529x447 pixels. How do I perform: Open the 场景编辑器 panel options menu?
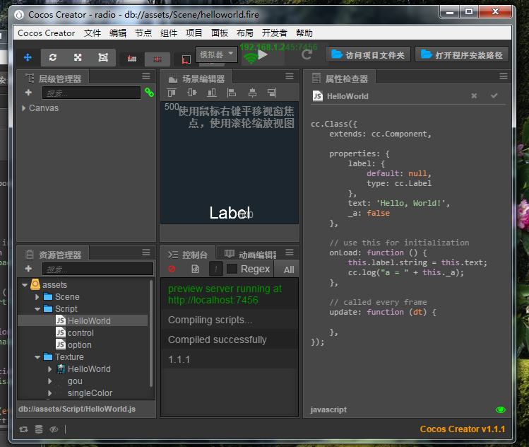(x=290, y=76)
